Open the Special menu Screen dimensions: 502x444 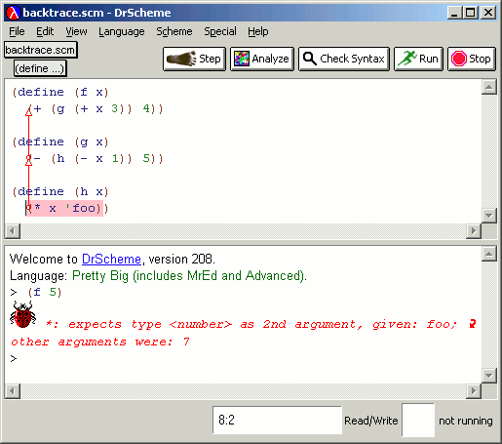pos(220,31)
